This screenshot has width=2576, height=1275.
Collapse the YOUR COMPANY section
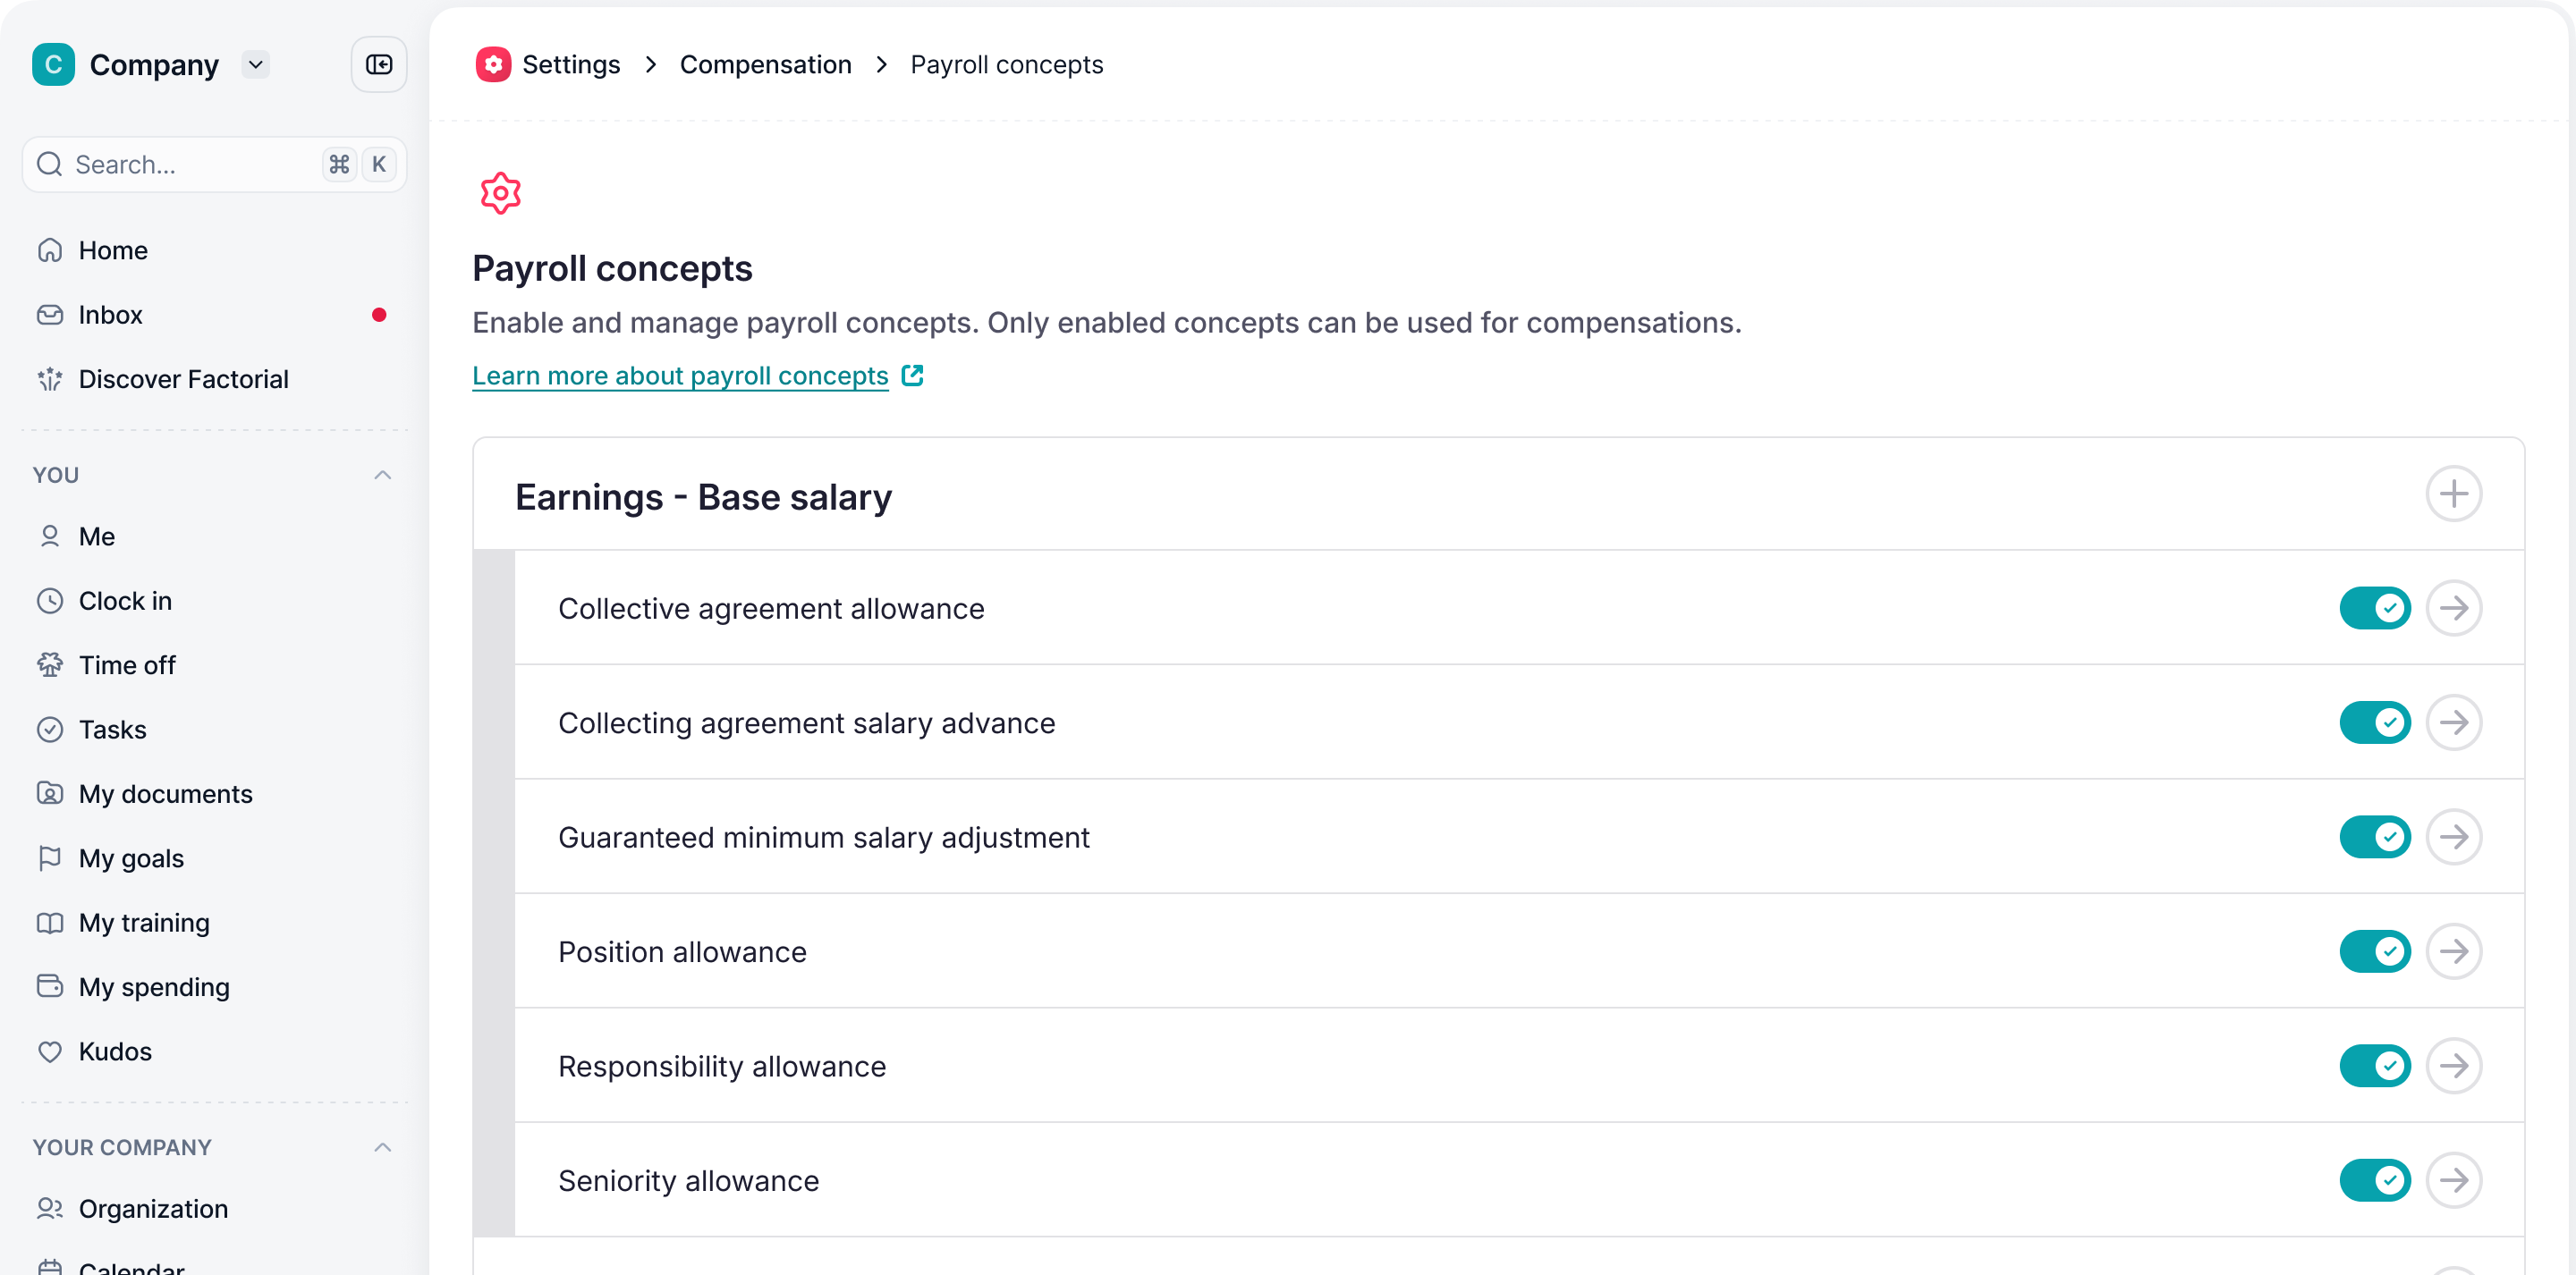(x=382, y=1147)
